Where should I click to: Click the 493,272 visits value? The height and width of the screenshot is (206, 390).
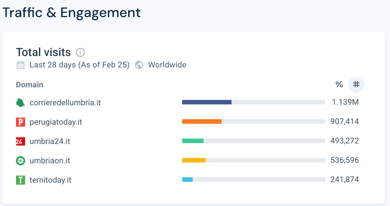click(x=345, y=141)
